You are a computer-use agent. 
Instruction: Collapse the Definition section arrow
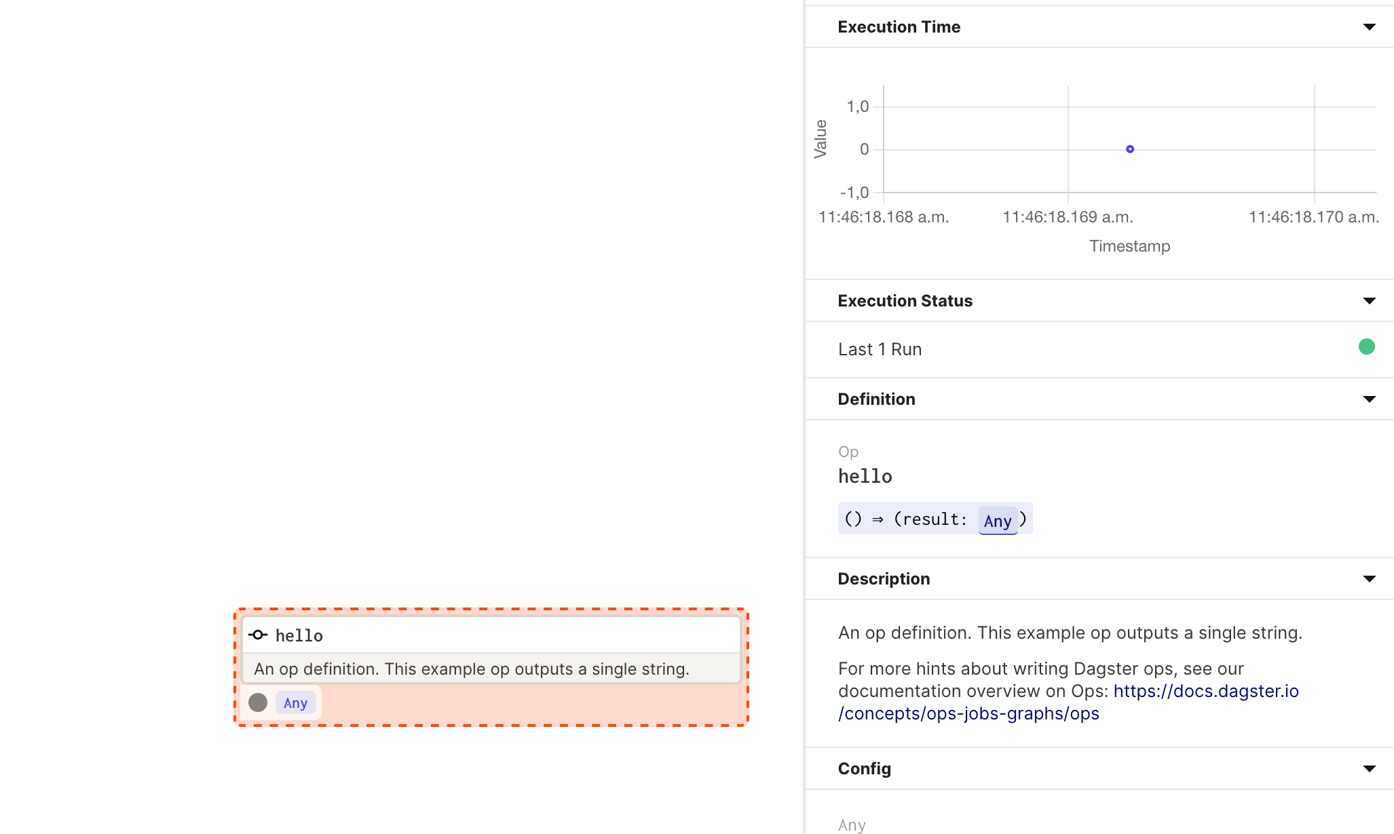click(x=1369, y=399)
